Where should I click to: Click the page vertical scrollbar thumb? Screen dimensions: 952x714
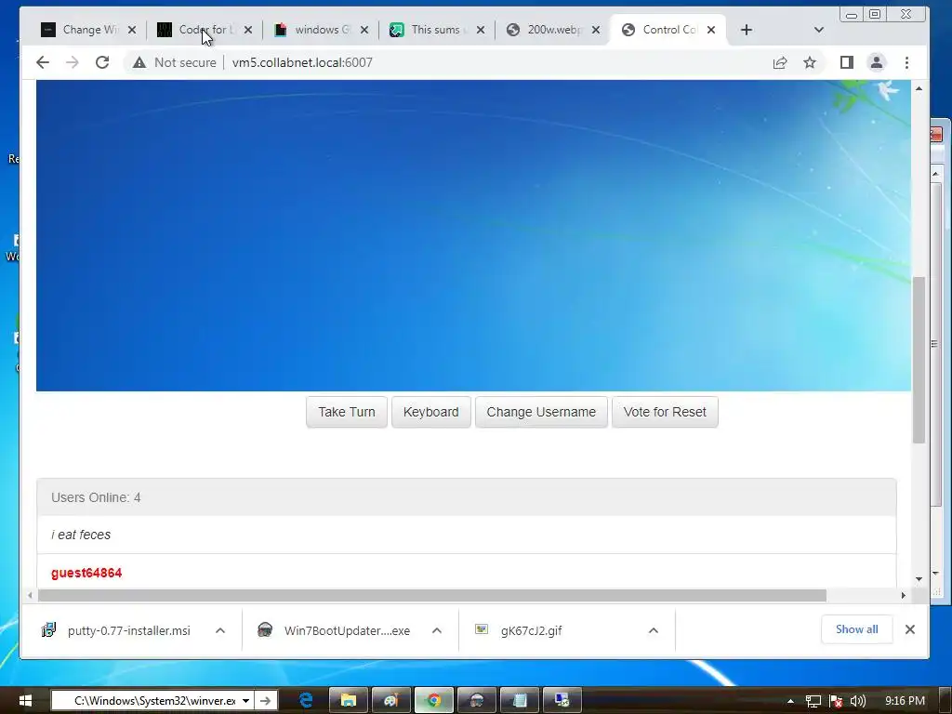(x=919, y=360)
